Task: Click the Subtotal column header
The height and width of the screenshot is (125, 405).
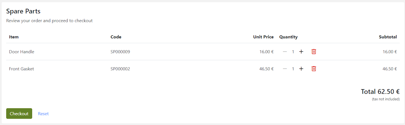Action: click(x=388, y=37)
